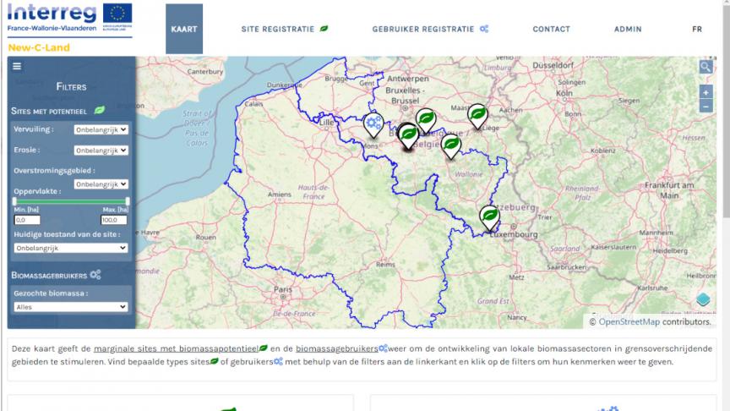The height and width of the screenshot is (411, 730).
Task: Open the map layers switcher icon
Action: click(x=704, y=299)
